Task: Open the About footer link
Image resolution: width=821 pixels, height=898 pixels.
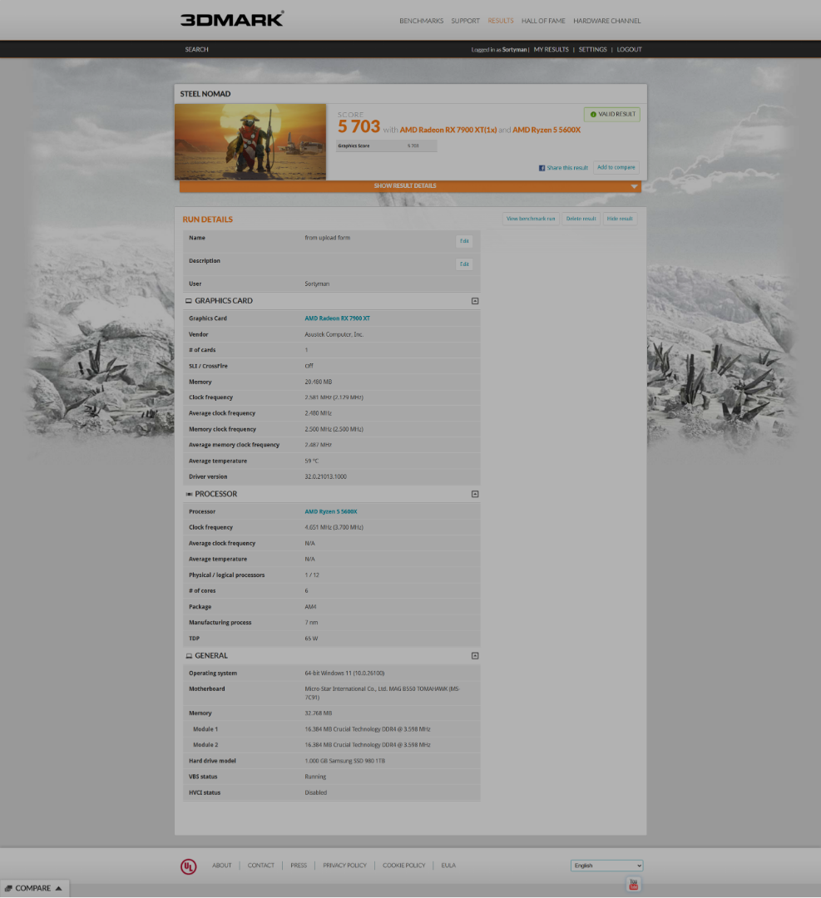Action: coord(222,866)
